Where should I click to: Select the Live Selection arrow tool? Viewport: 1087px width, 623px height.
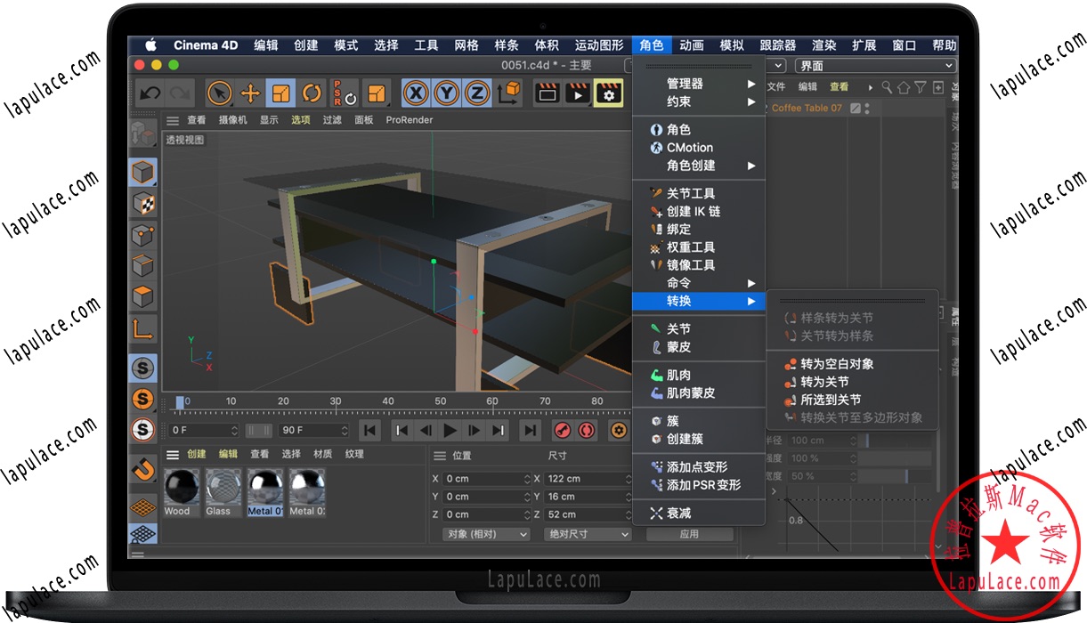pos(219,93)
